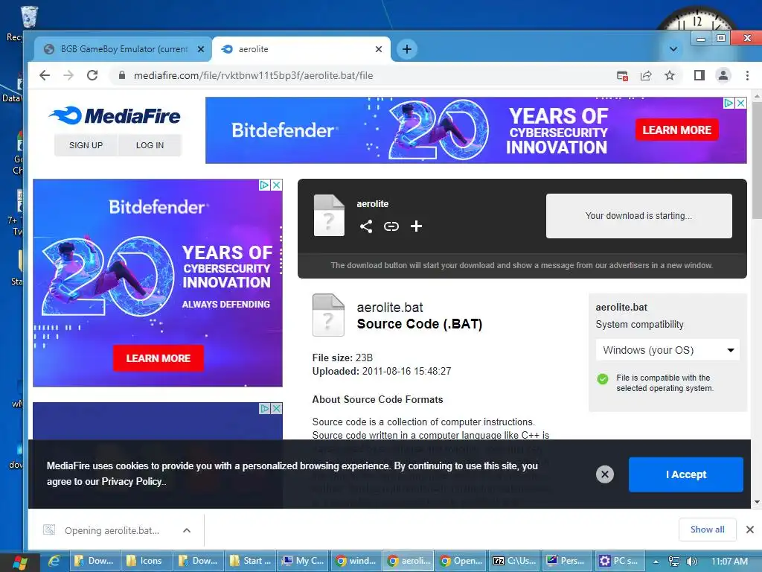
Task: Expand aerolite.bat download options chevron
Action: coord(187,530)
